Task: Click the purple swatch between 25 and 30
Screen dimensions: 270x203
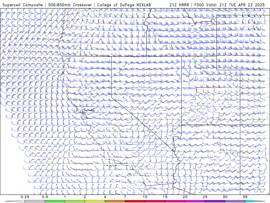Action: click(x=215, y=201)
